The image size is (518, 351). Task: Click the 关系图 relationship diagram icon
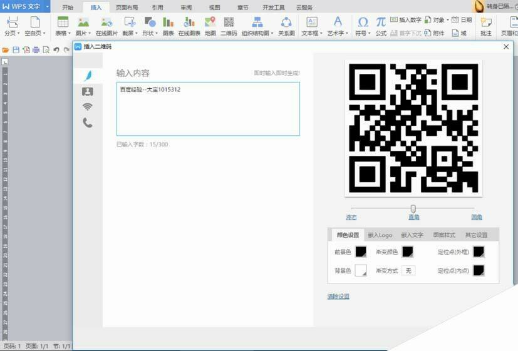(x=286, y=22)
